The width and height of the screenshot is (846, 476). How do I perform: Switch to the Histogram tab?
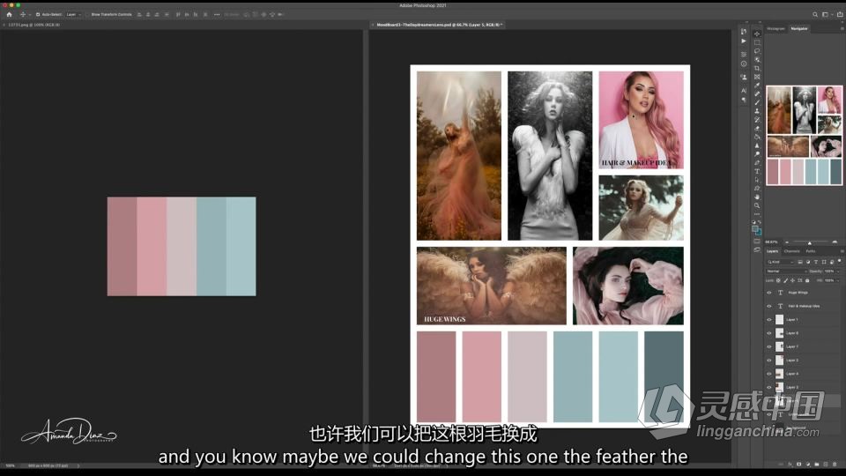pyautogui.click(x=775, y=28)
